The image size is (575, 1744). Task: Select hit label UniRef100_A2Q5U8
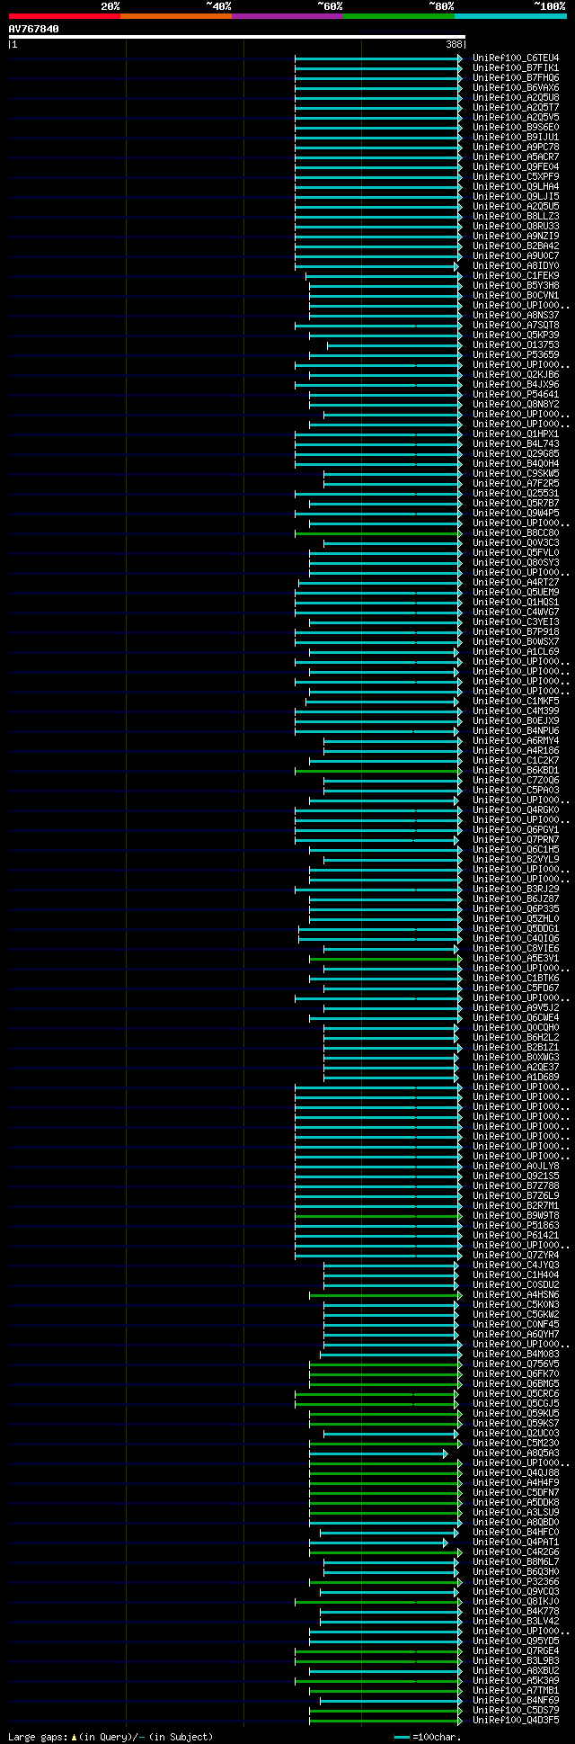click(x=516, y=98)
